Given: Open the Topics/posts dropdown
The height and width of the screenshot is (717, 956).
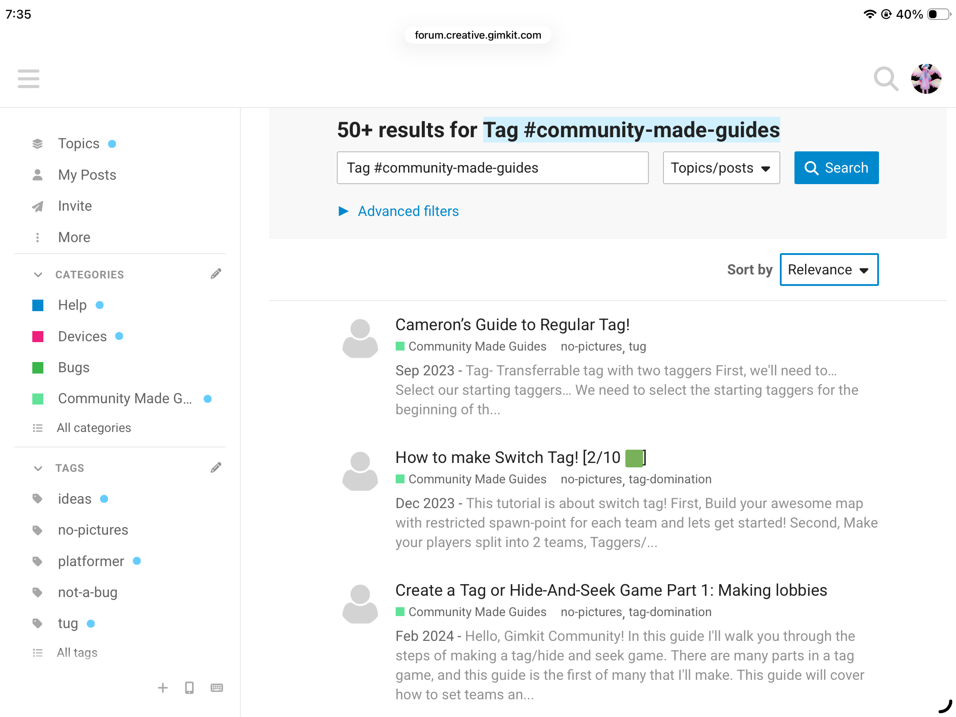Looking at the screenshot, I should click(x=721, y=168).
